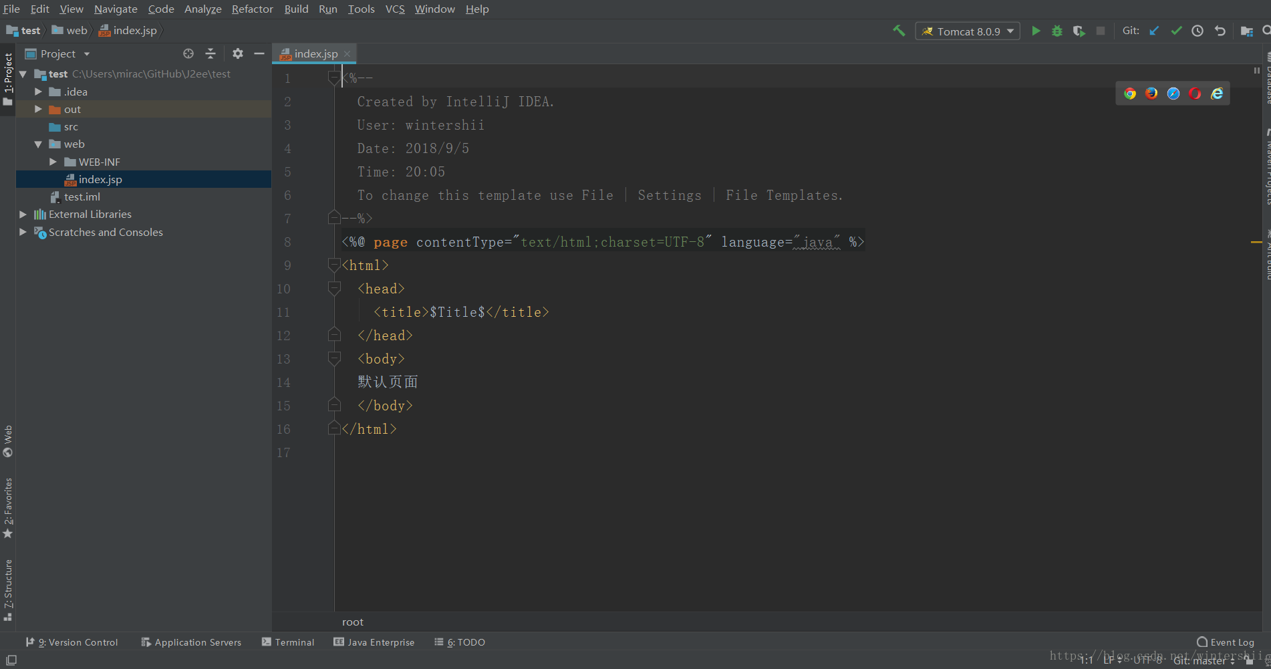Expand External Libraries node
Screen dimensions: 1271x669
tap(23, 215)
